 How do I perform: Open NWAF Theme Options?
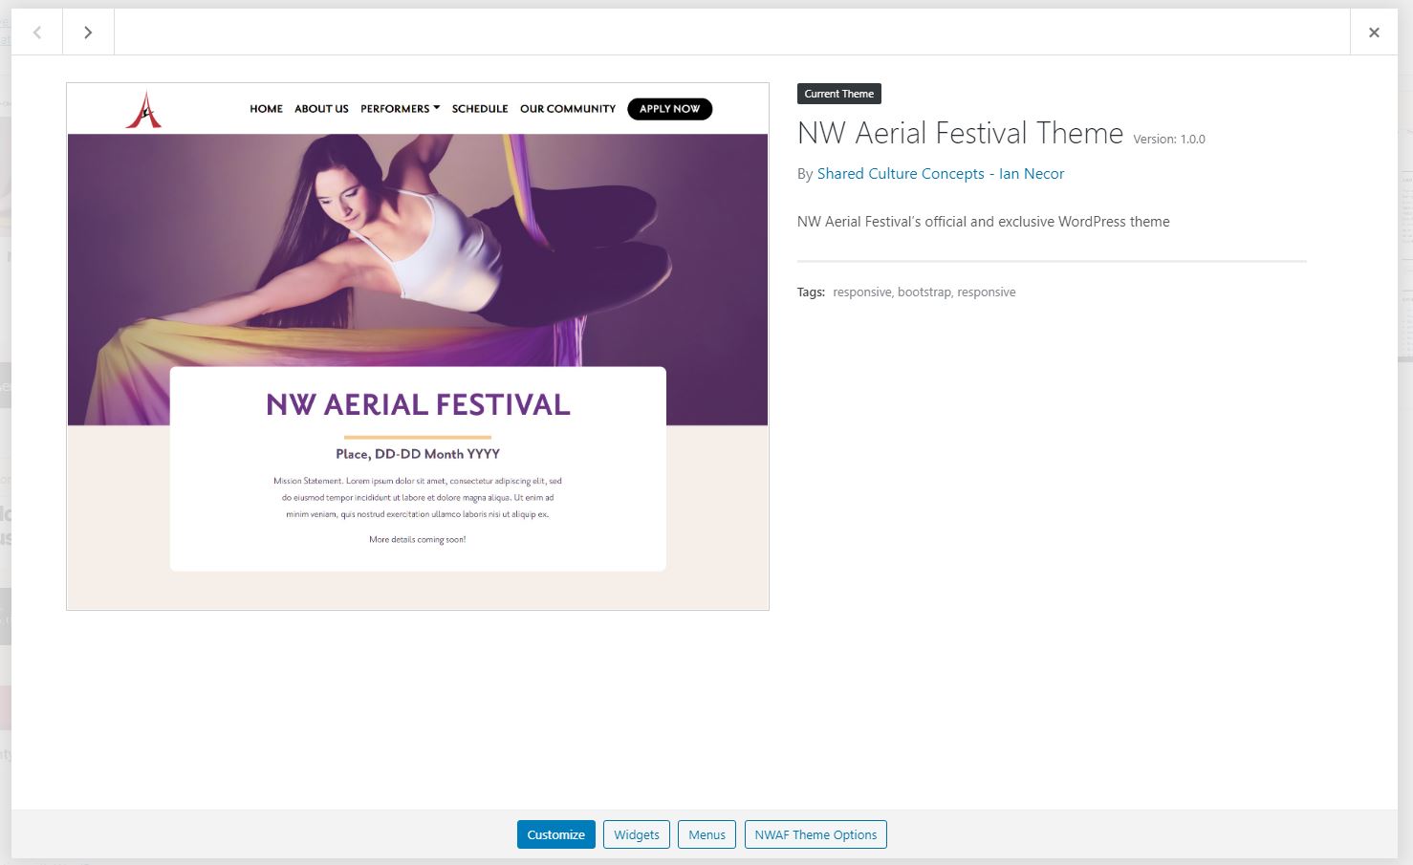point(815,834)
